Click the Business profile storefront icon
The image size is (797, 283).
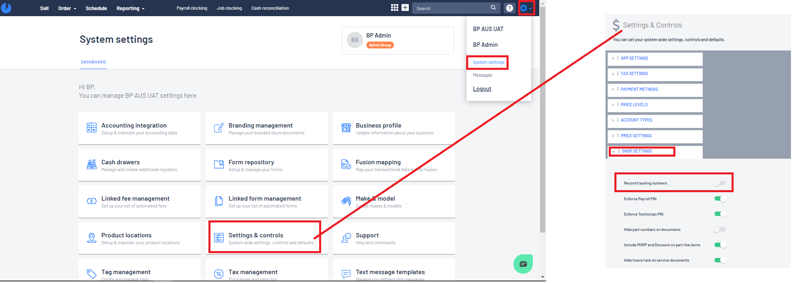346,128
